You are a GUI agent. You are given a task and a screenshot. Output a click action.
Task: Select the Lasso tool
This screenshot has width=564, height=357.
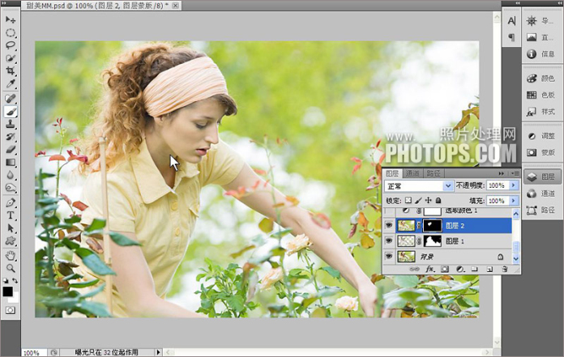(11, 45)
